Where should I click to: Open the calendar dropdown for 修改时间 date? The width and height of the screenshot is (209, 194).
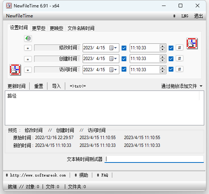pyautogui.click(x=113, y=48)
